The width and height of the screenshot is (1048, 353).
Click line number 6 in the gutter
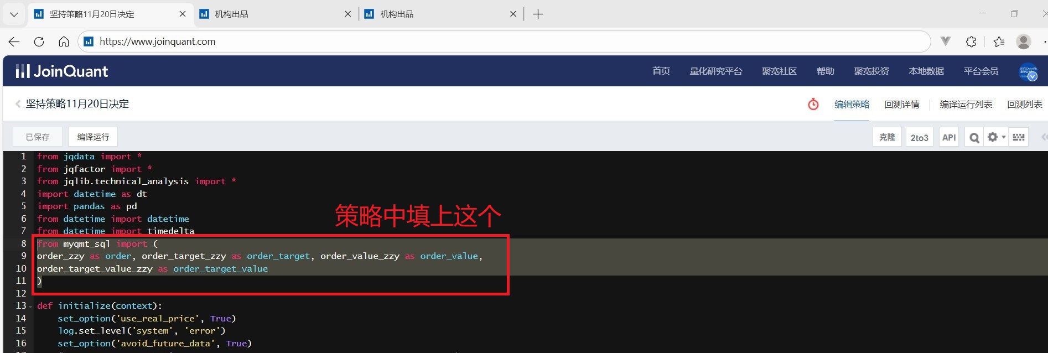pyautogui.click(x=24, y=219)
